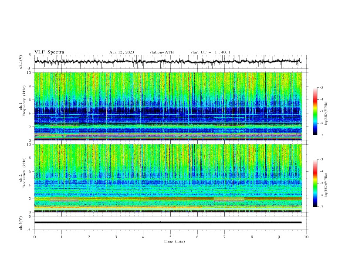Click the "4" tick on the Time axis
This screenshot has width=345, height=266.
tap(143, 237)
